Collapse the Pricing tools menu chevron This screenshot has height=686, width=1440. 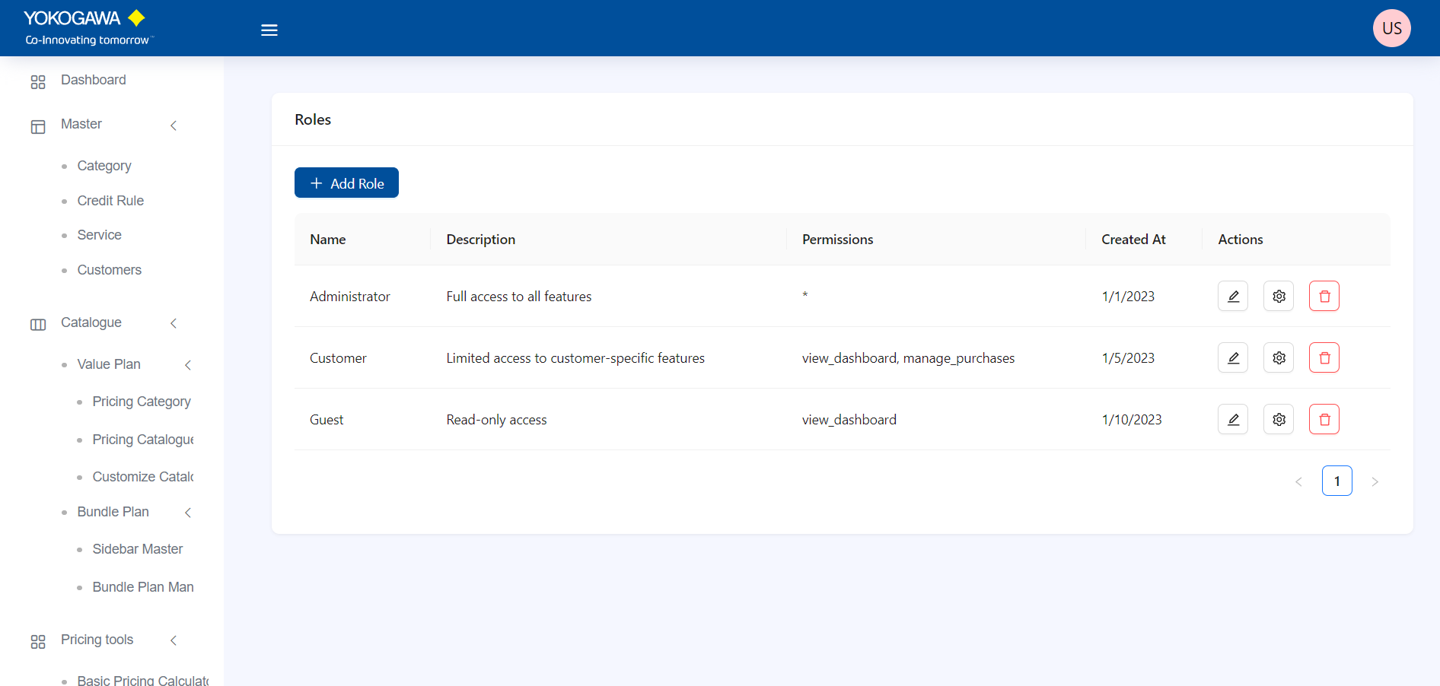point(174,640)
